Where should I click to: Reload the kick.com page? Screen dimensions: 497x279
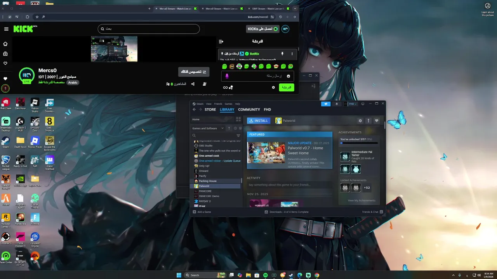(280, 17)
